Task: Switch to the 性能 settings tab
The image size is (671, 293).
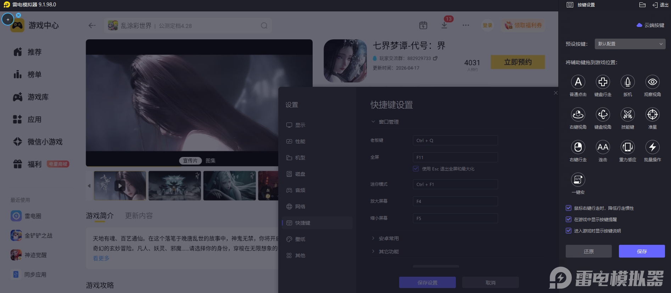Action: point(300,141)
